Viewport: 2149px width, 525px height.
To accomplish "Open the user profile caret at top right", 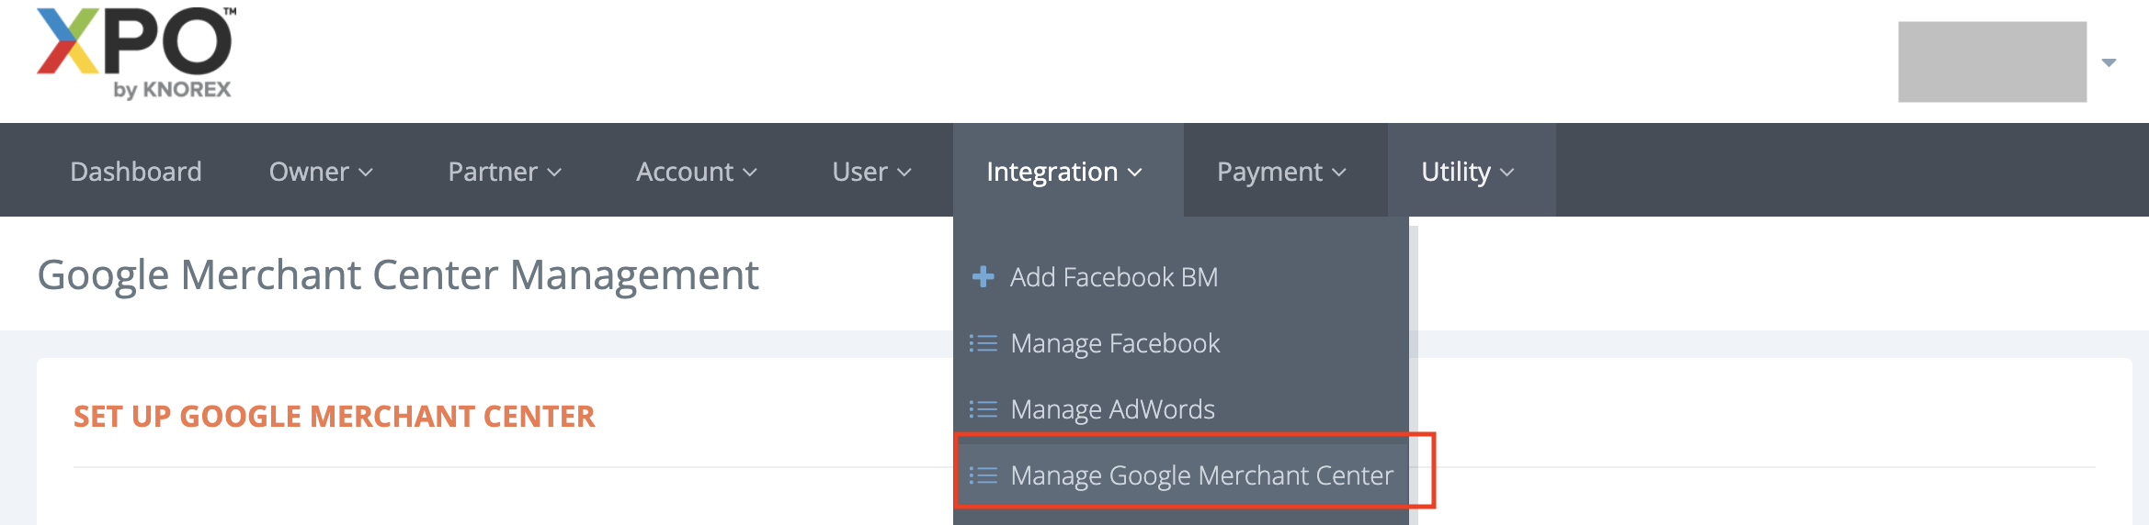I will click(x=2109, y=62).
